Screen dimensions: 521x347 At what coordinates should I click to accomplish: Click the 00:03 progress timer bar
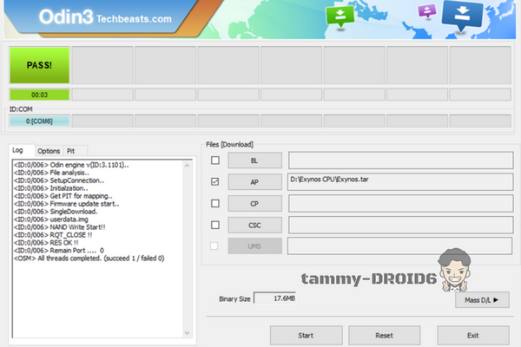click(x=40, y=95)
